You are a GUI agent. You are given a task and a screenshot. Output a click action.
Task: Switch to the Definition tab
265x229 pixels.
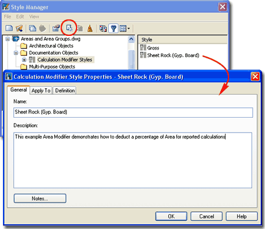[x=65, y=91]
